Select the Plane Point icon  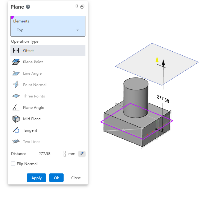coord(16,62)
